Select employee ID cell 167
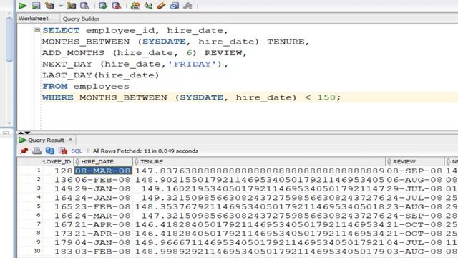The height and width of the screenshot is (258, 458). (x=59, y=224)
